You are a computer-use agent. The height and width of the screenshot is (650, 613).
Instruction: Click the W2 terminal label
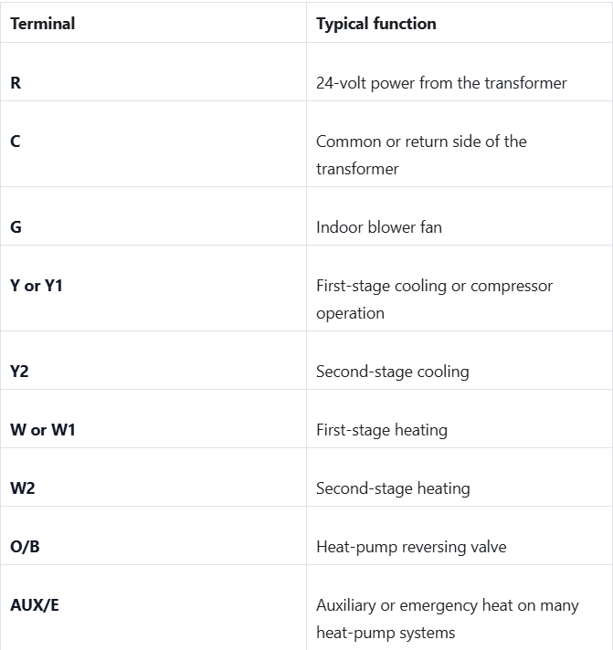click(x=23, y=487)
